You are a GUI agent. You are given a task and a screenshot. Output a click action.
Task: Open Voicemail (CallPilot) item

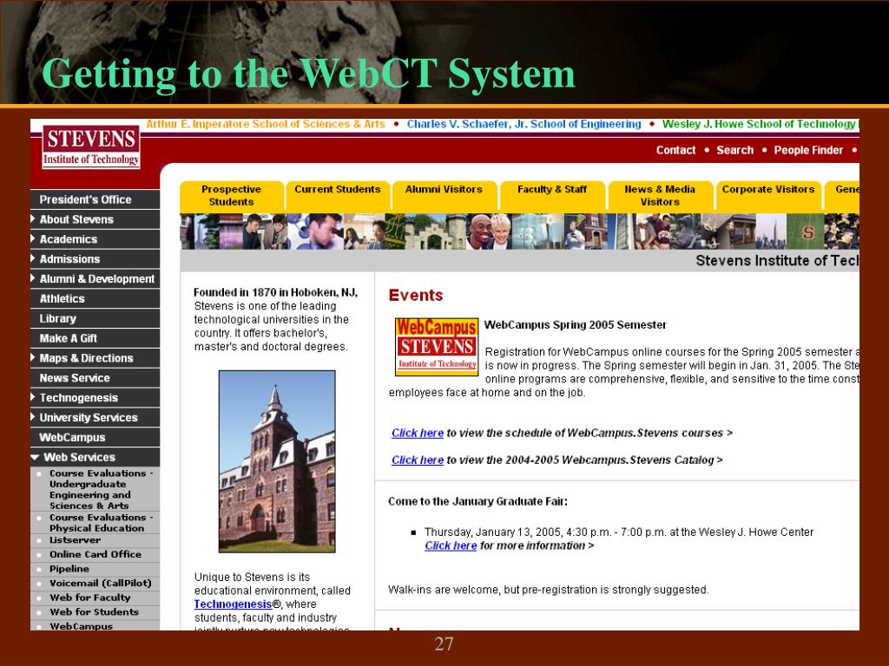(101, 583)
